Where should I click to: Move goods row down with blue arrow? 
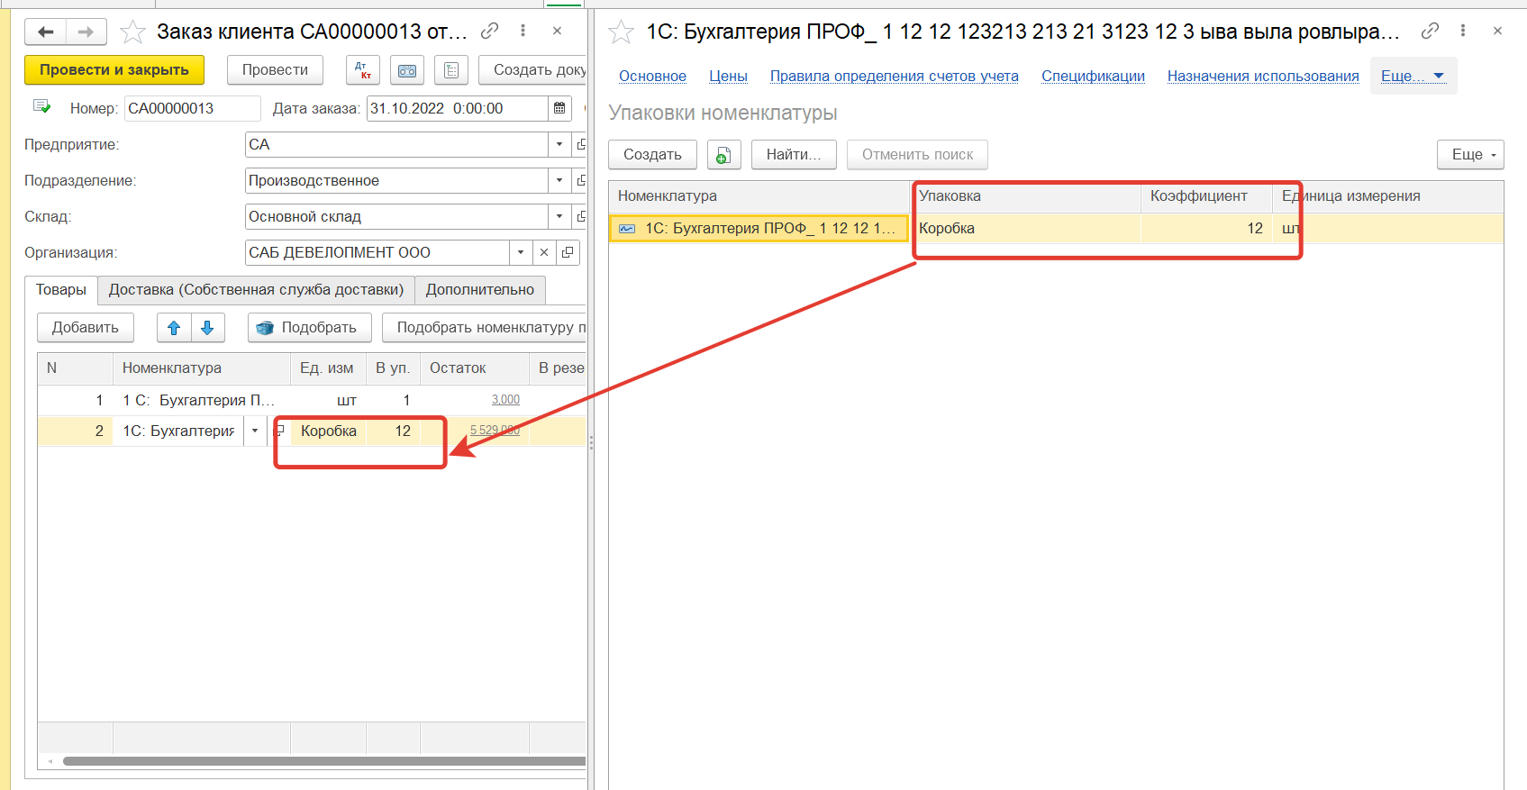point(207,328)
